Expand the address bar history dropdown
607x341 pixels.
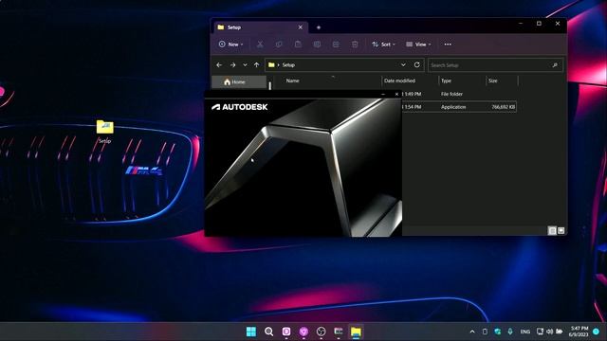coord(403,65)
